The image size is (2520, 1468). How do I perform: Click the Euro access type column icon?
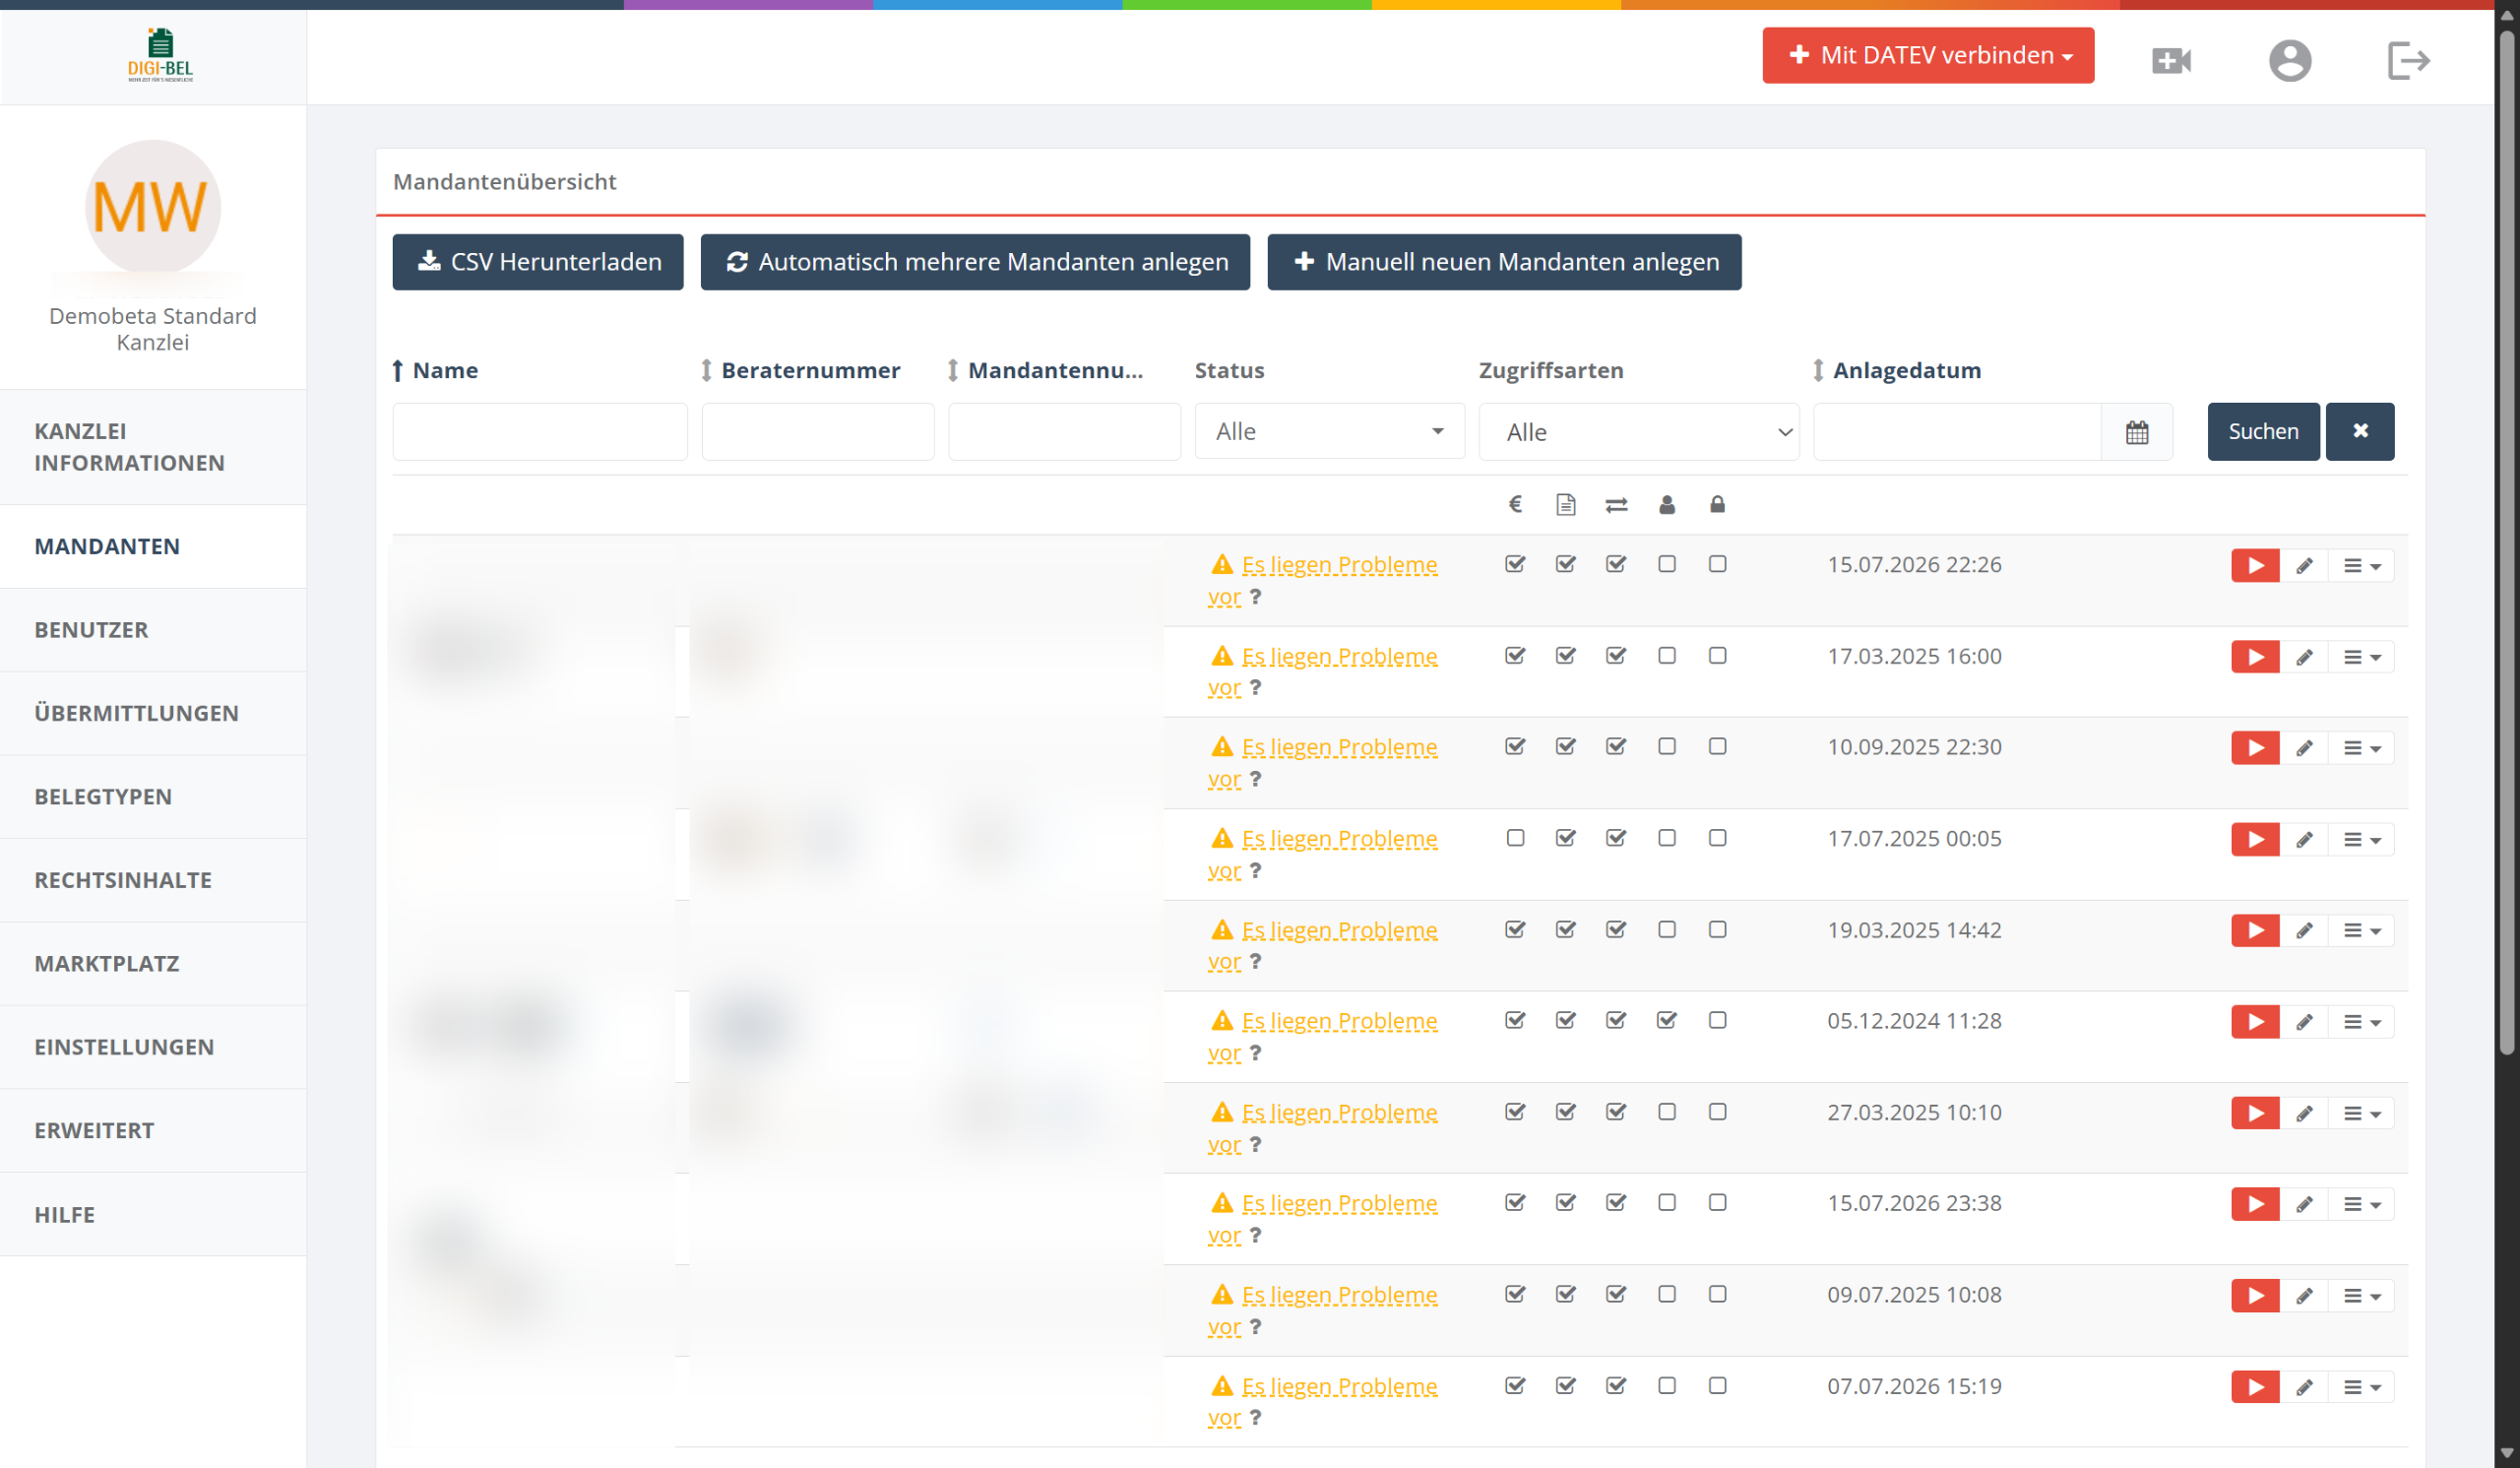(1515, 504)
